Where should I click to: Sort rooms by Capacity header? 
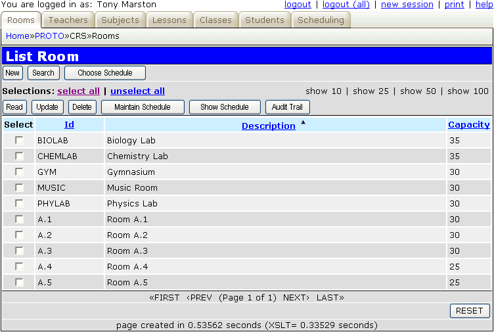(x=468, y=124)
